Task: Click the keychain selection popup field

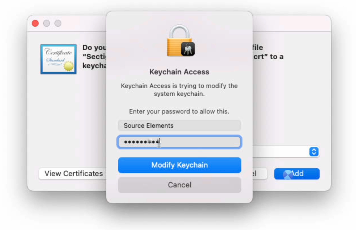Action: [x=286, y=152]
